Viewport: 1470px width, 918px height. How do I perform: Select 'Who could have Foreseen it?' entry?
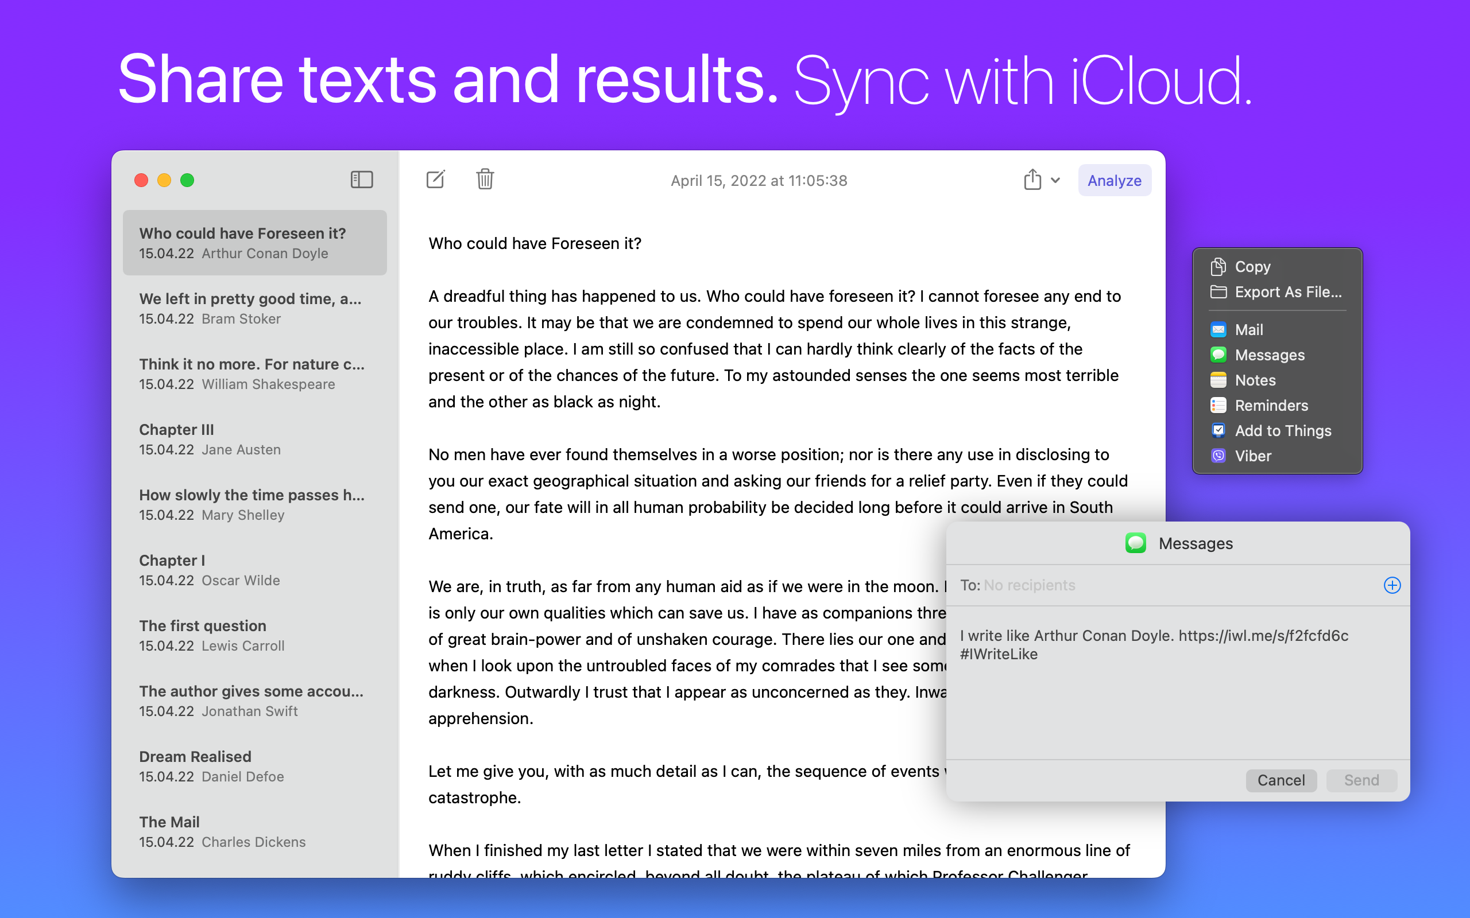point(254,243)
